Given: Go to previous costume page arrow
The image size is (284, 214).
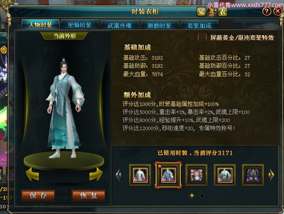Looking at the screenshot, I should pyautogui.click(x=119, y=175).
